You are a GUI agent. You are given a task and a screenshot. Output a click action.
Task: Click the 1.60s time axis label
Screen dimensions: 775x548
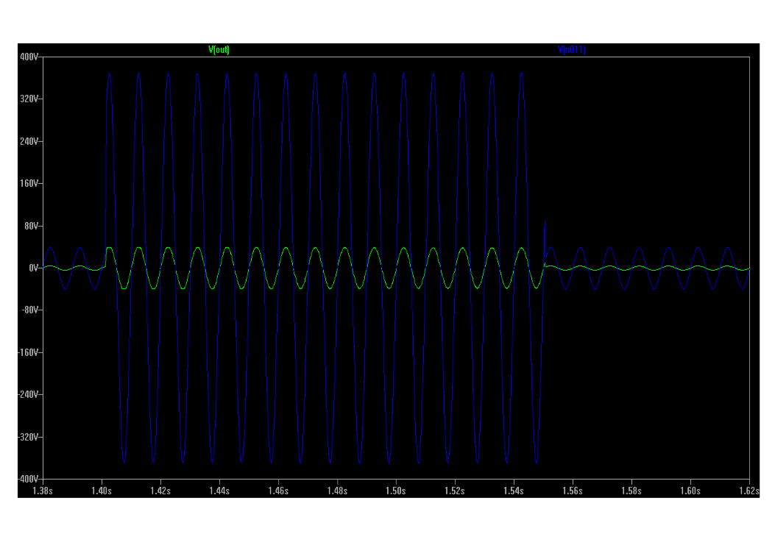[690, 491]
